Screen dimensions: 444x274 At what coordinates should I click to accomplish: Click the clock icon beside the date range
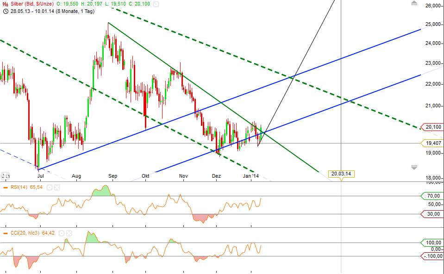(x=5, y=12)
